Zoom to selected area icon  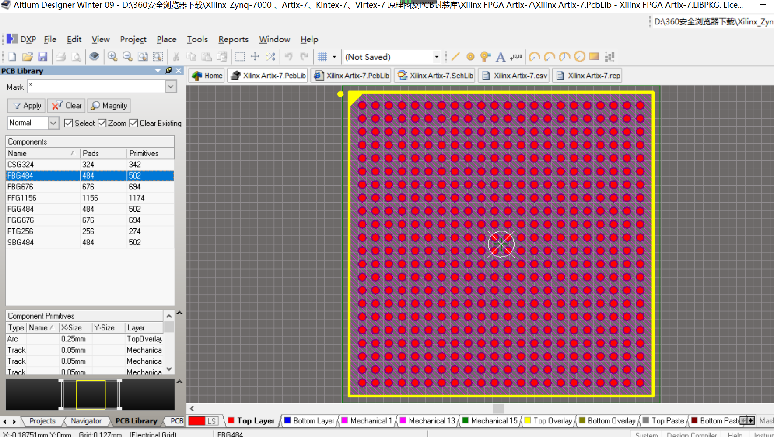158,57
